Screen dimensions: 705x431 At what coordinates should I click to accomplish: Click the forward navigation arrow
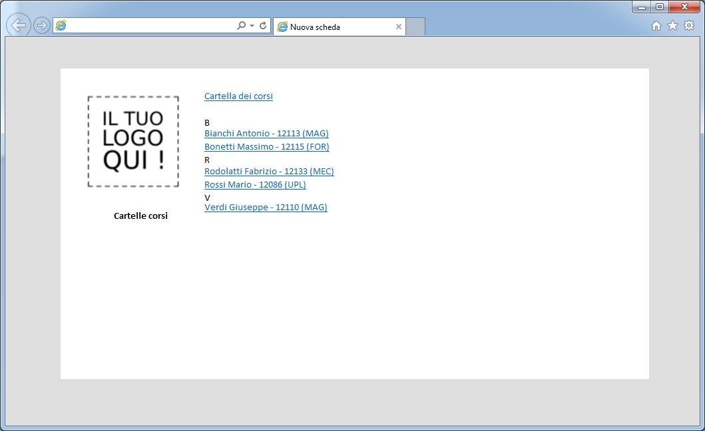click(42, 26)
